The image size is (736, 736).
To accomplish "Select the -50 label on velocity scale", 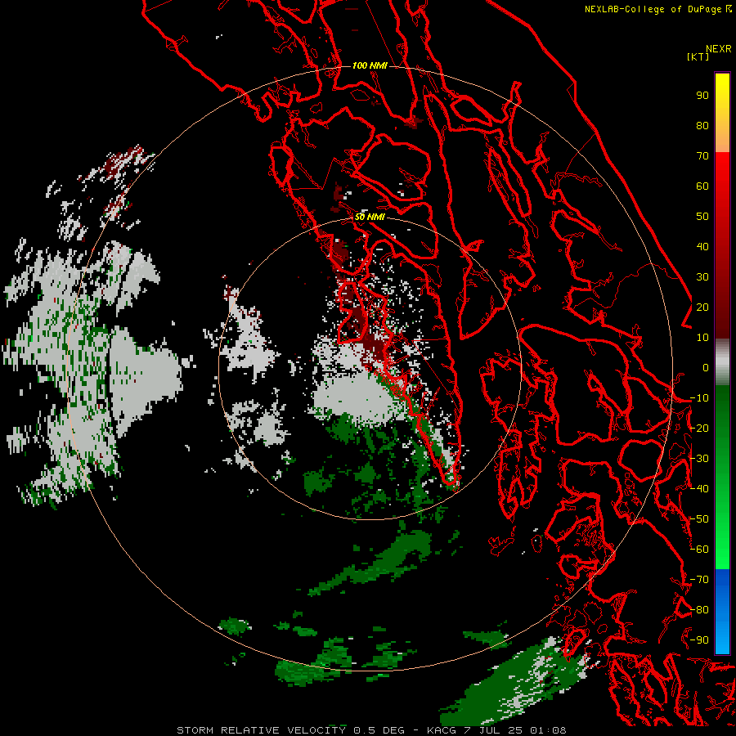I will click(699, 519).
